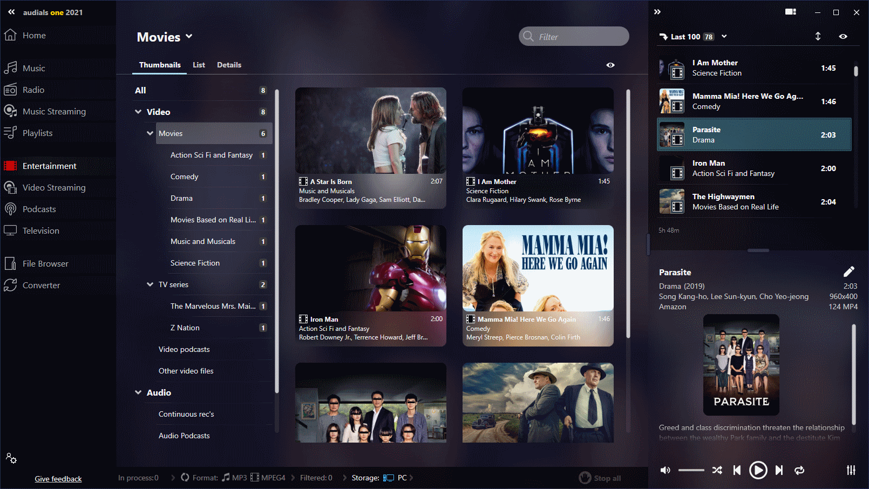Open user account settings icon
This screenshot has width=869, height=489.
(x=11, y=458)
